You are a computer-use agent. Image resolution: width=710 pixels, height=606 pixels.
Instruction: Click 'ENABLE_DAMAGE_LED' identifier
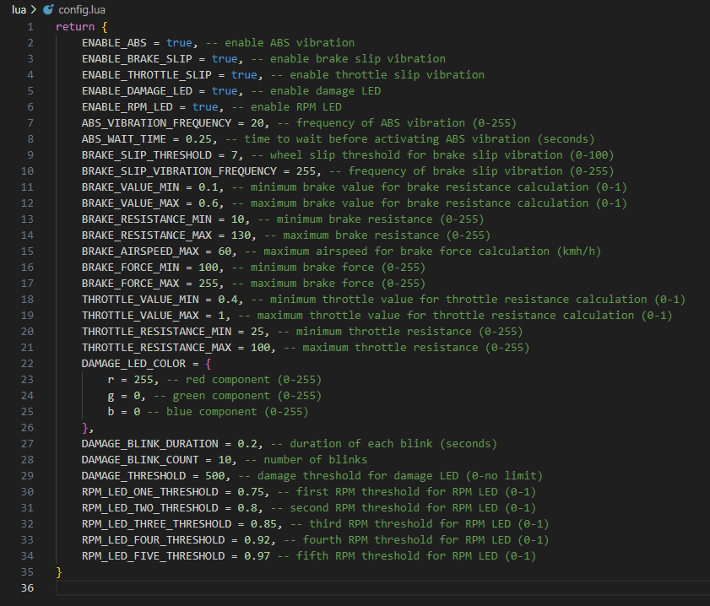coord(137,91)
